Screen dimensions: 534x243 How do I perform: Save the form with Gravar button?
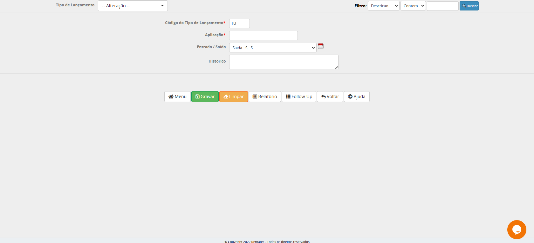tap(205, 97)
